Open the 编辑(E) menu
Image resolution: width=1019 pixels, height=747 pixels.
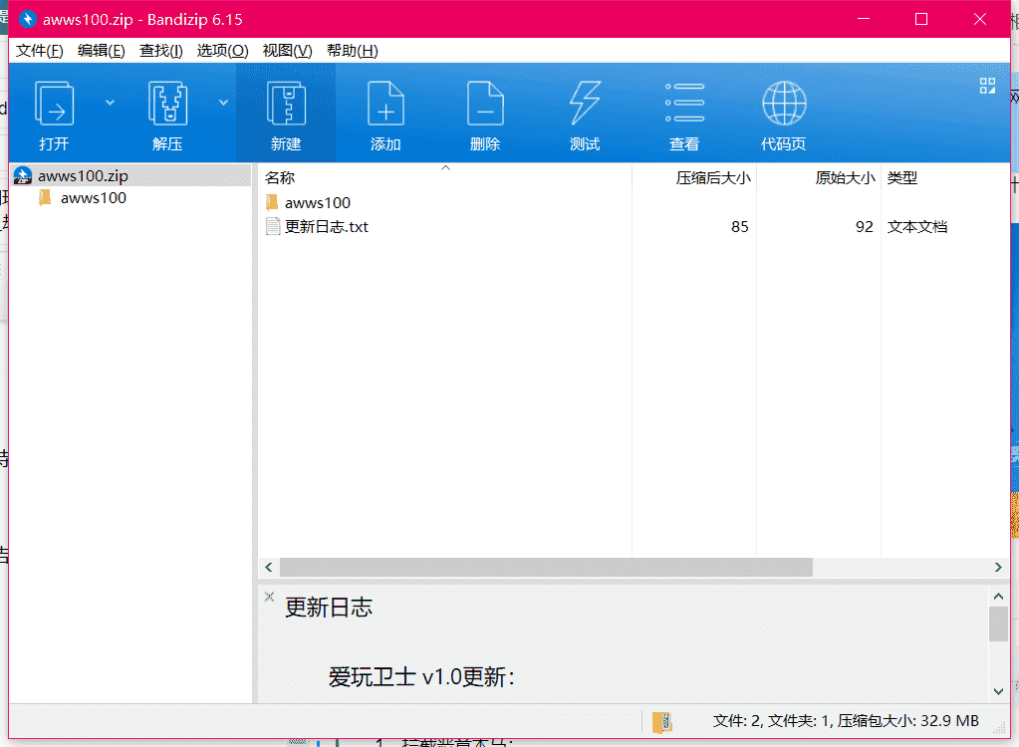(102, 51)
